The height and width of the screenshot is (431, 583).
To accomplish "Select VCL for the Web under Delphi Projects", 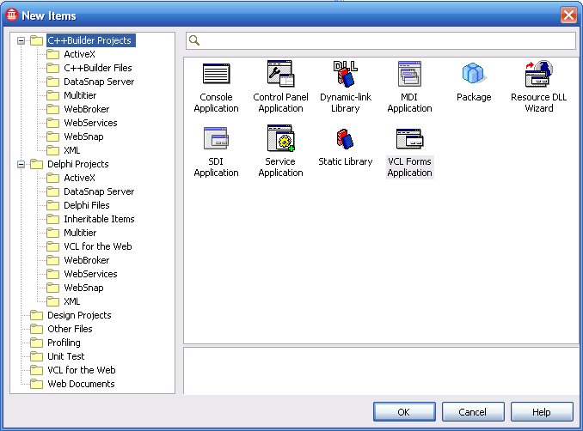I will coord(98,246).
